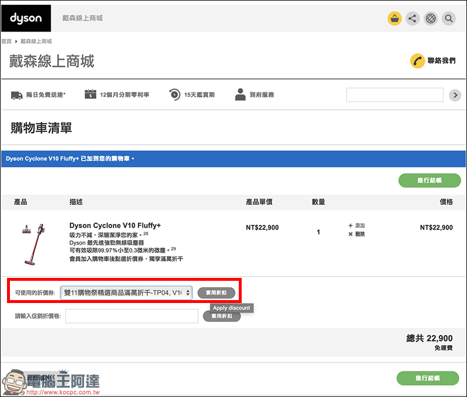This screenshot has height=397, width=467.
Task: Click the blue added-to-cart notification banner
Action: point(233,159)
